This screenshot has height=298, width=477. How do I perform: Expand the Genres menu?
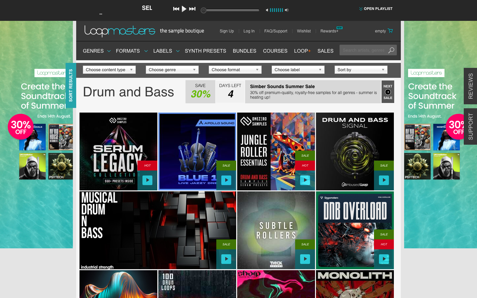96,51
